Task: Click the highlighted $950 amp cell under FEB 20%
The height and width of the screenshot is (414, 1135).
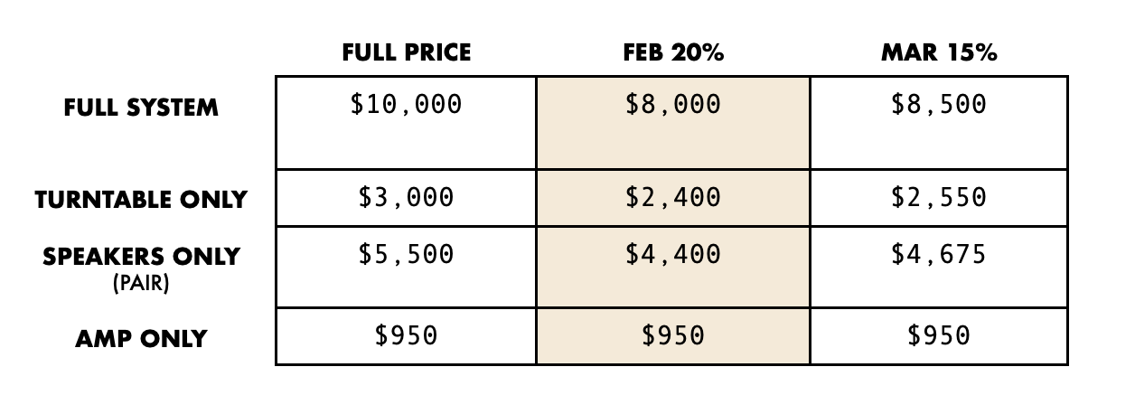Action: pos(672,336)
